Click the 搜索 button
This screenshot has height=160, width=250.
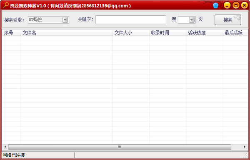(227, 20)
